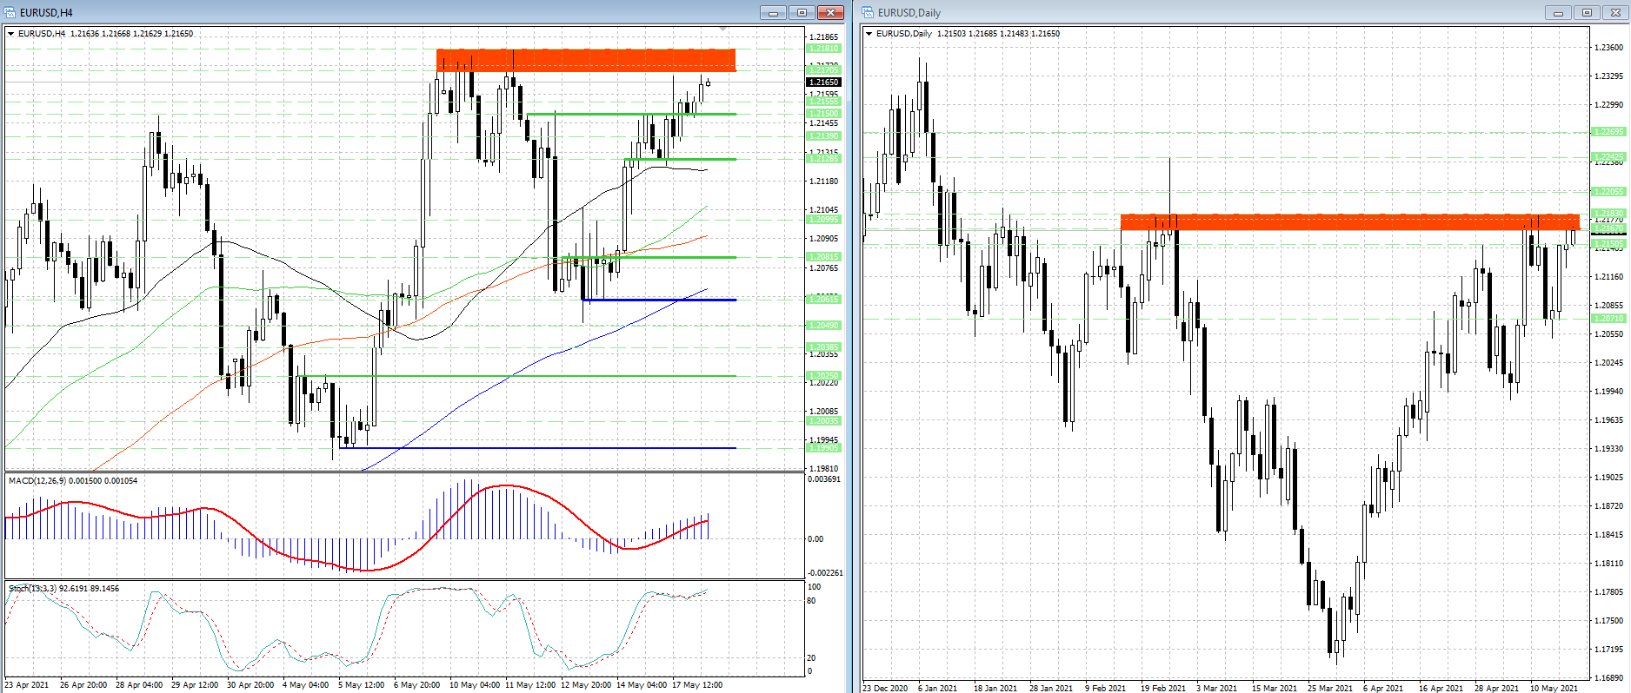Click the EURUSD,H4 window title icon
The image size is (1631, 693).
click(x=10, y=12)
